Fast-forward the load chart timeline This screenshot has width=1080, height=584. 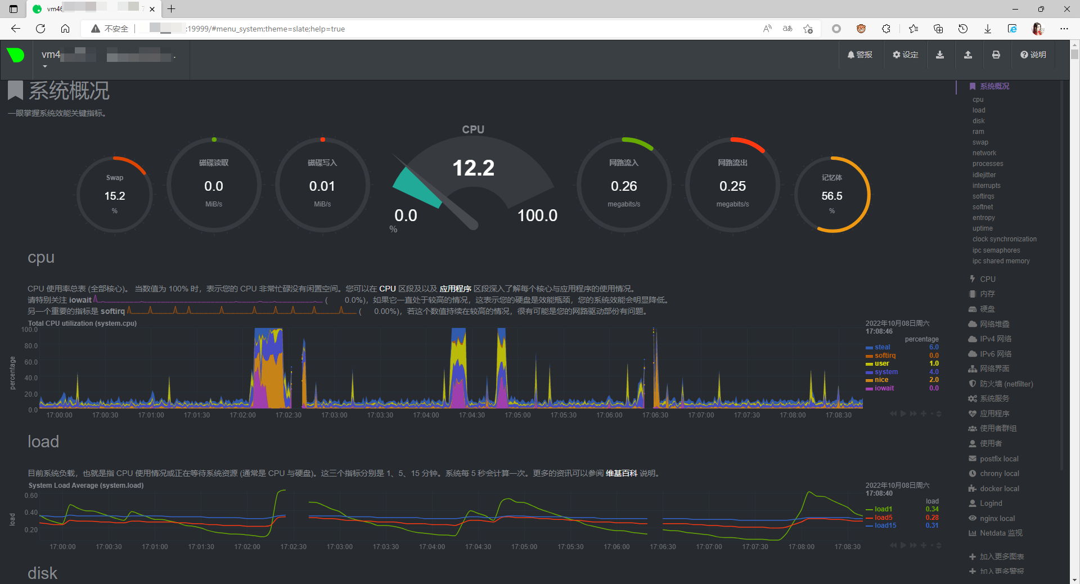[x=912, y=545]
